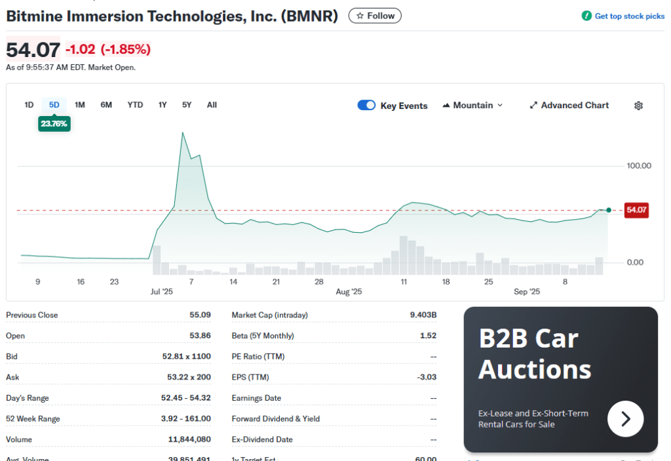Switch chart to 6M range
This screenshot has width=671, height=461.
[x=106, y=105]
